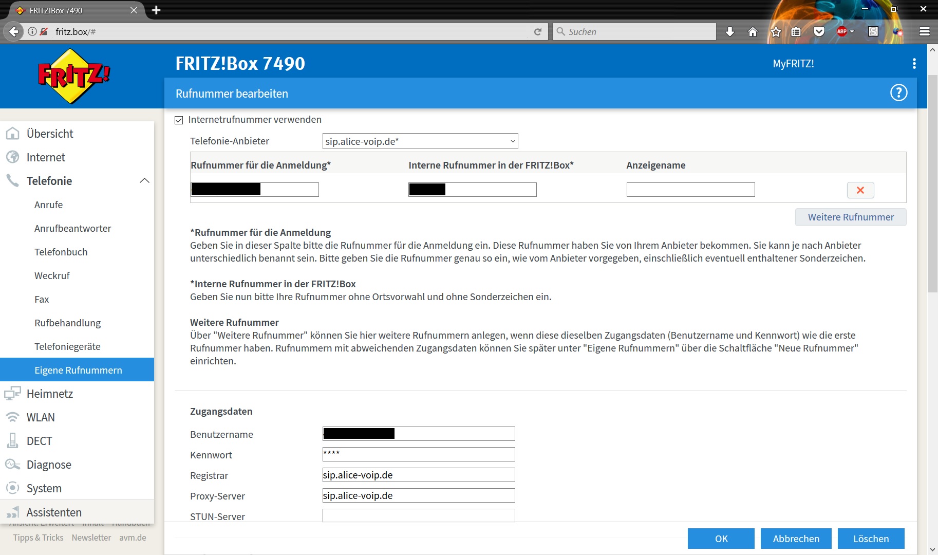Viewport: 938px width, 555px height.
Task: Toggle Internetrufnummer verwenden checkbox
Action: pyautogui.click(x=179, y=120)
